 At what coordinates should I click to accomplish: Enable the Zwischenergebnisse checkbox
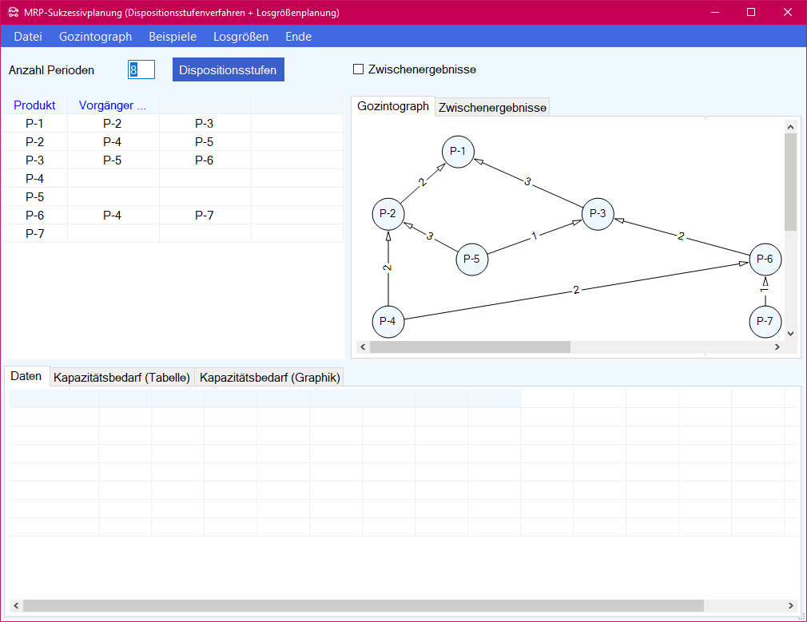pos(359,69)
